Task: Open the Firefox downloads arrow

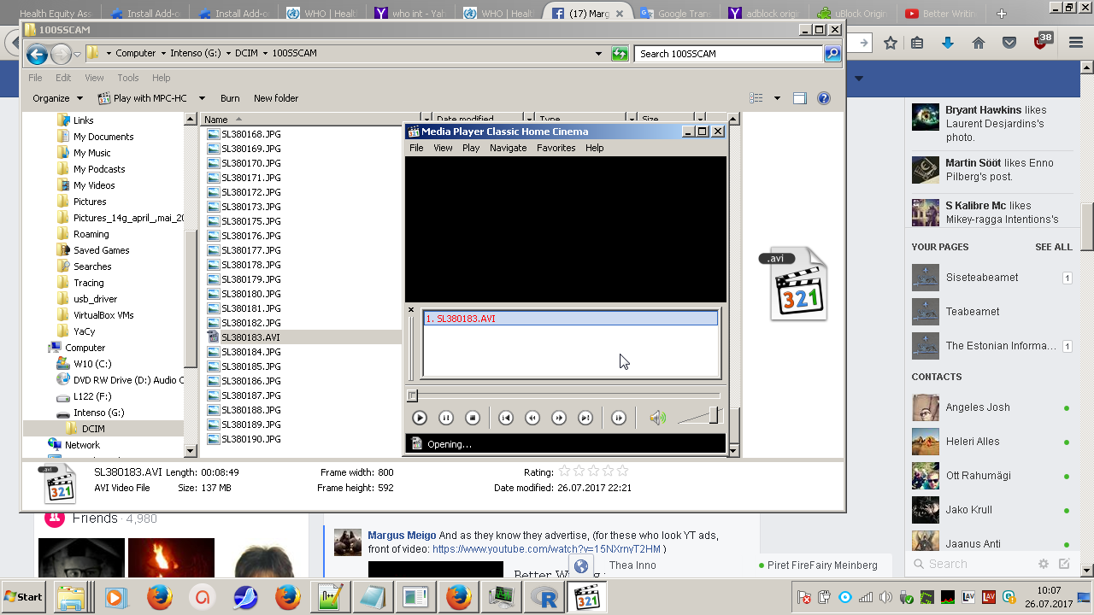Action: 948,43
